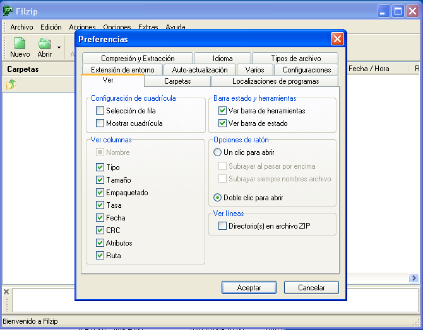Open the Ayuda menu
The image size is (423, 330).
point(176,27)
